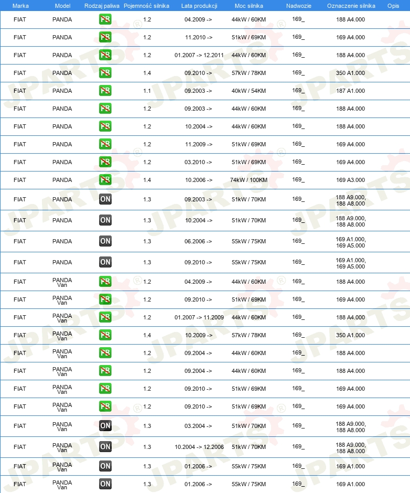Click petrol icon in 01.2007 -> 12.2011 row
The height and width of the screenshot is (493, 410).
(105, 55)
